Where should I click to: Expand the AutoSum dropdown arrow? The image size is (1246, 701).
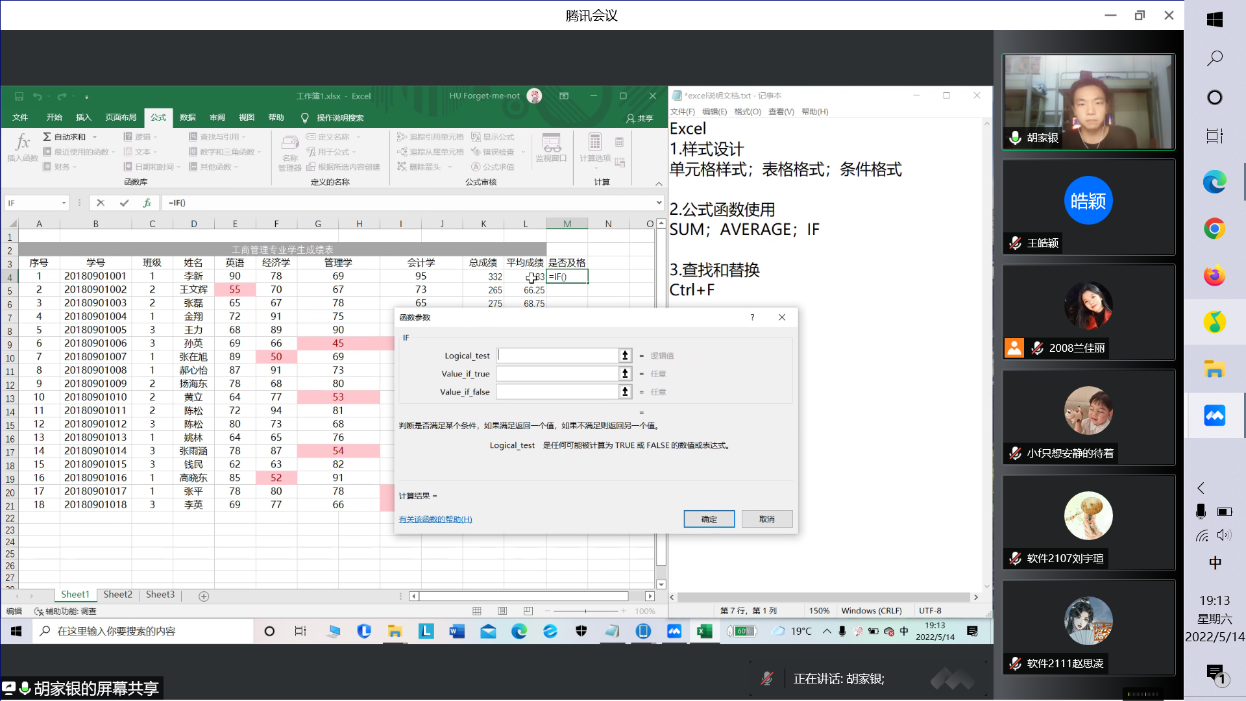point(95,137)
